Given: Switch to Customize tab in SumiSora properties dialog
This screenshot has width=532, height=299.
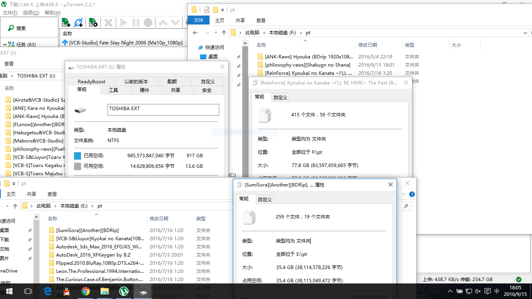Looking at the screenshot, I should click(264, 199).
